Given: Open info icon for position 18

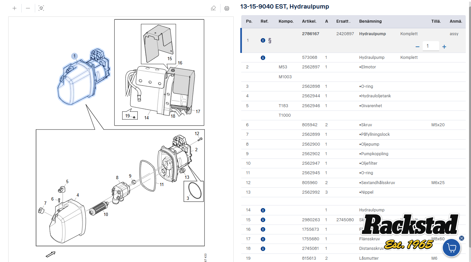Looking at the screenshot, I should pos(263,249).
